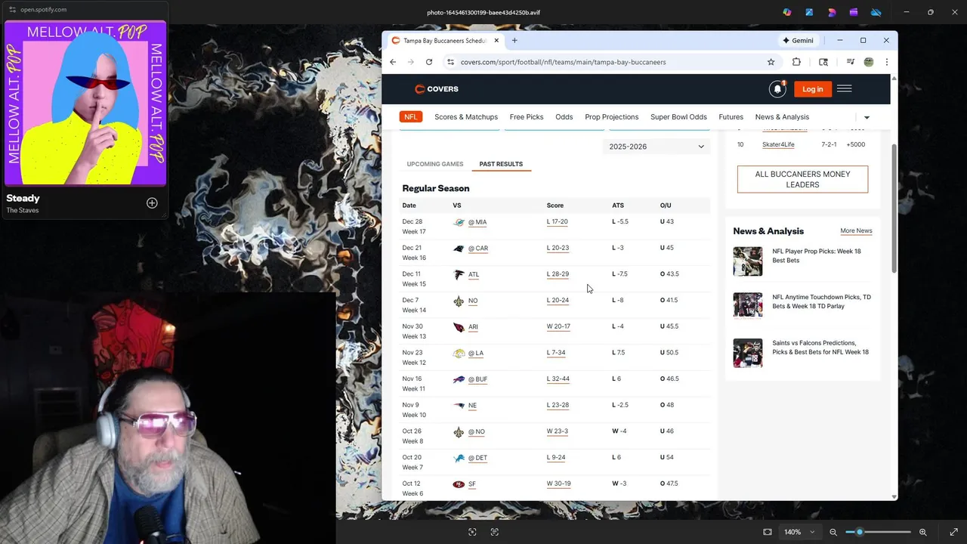Click the image edit icon in Photos title bar
The image size is (967, 544).
tap(810, 12)
